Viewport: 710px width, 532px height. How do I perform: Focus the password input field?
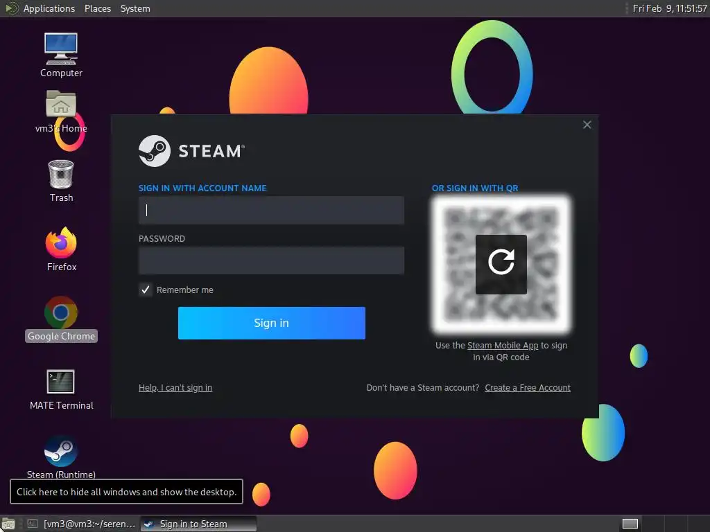pyautogui.click(x=271, y=260)
